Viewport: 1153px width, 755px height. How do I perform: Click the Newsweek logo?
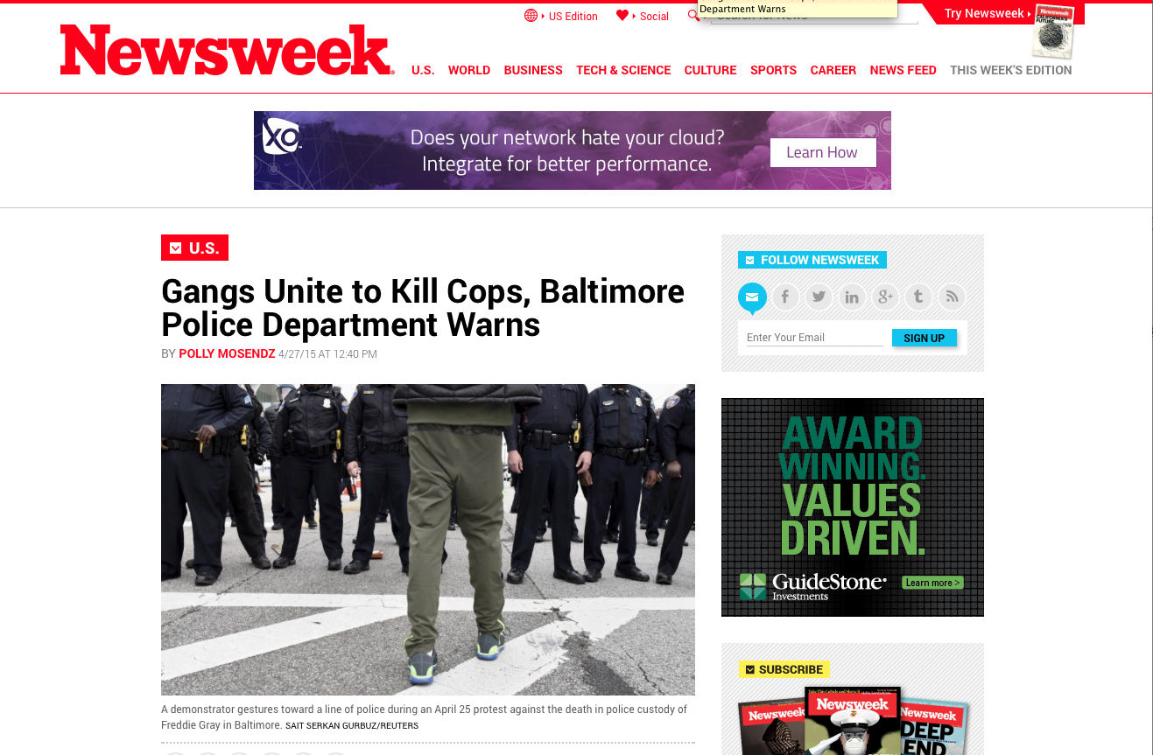(227, 51)
